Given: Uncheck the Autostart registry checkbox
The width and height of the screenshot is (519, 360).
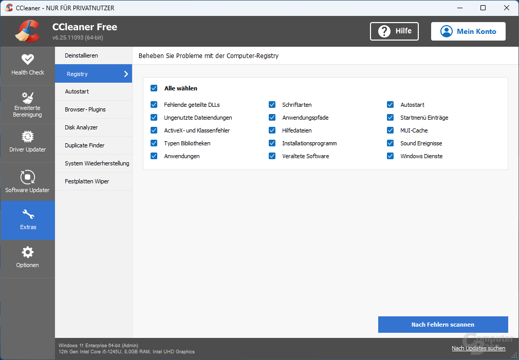Looking at the screenshot, I should pyautogui.click(x=390, y=105).
